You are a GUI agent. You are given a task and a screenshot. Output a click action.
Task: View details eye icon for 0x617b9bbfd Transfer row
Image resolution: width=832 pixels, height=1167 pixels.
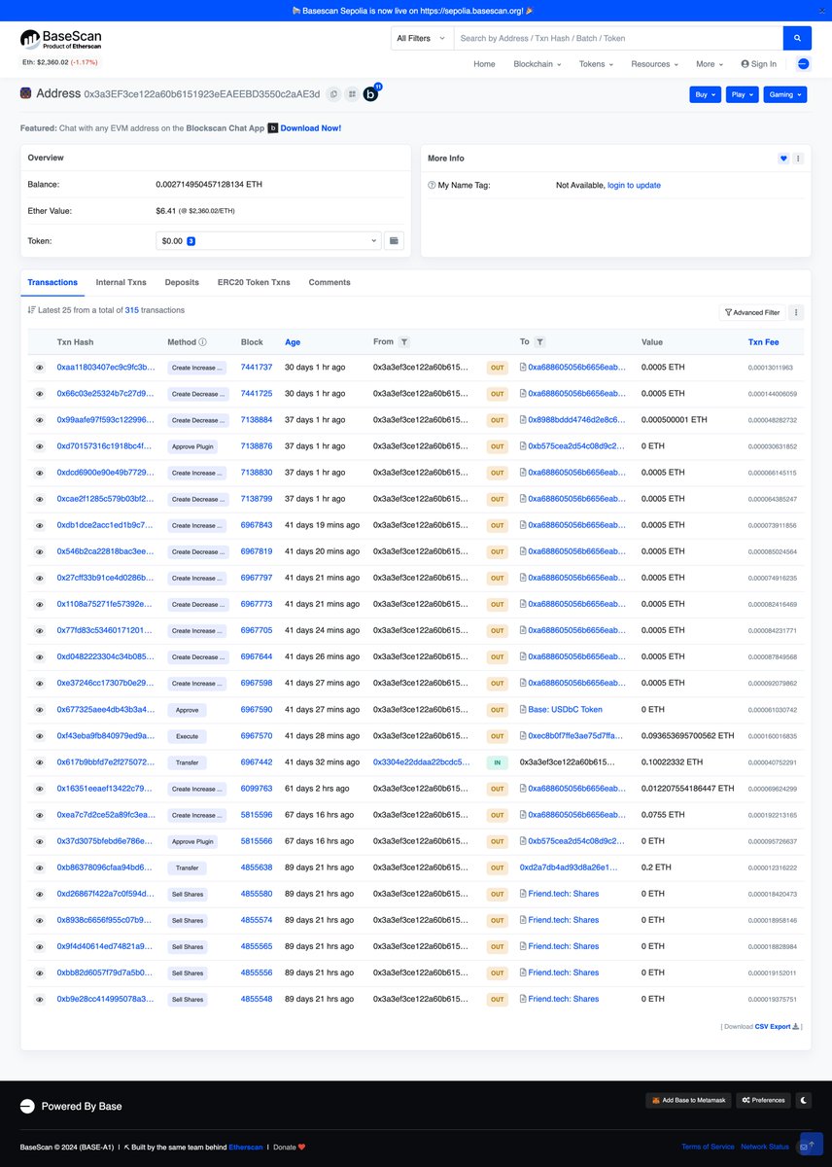coord(40,762)
